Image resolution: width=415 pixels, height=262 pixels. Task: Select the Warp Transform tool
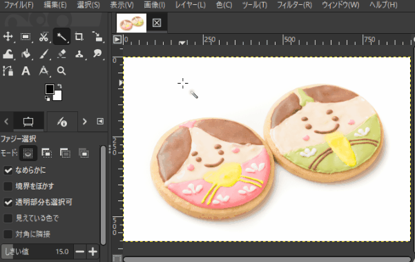[x=8, y=54]
